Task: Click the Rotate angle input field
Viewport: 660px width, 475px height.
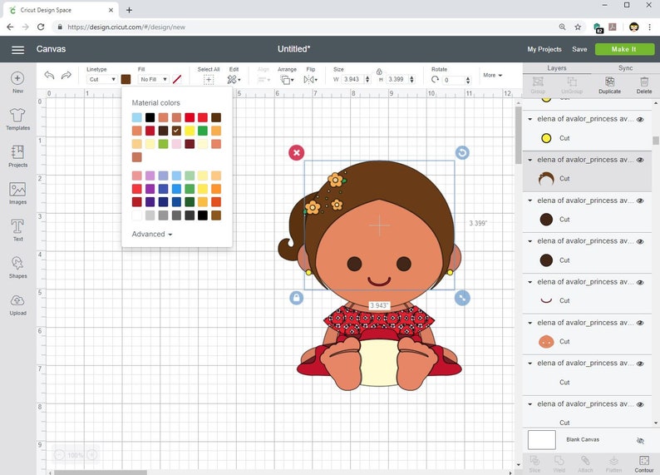Action: 454,80
